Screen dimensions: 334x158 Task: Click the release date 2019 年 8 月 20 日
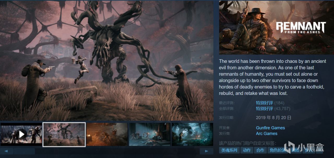coord(273,118)
